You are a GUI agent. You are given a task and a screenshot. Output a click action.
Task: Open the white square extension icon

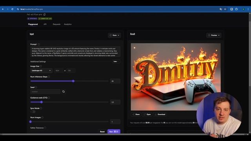(x=232, y=9)
